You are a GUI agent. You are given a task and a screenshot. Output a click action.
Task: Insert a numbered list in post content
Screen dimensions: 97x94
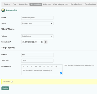point(48,66)
